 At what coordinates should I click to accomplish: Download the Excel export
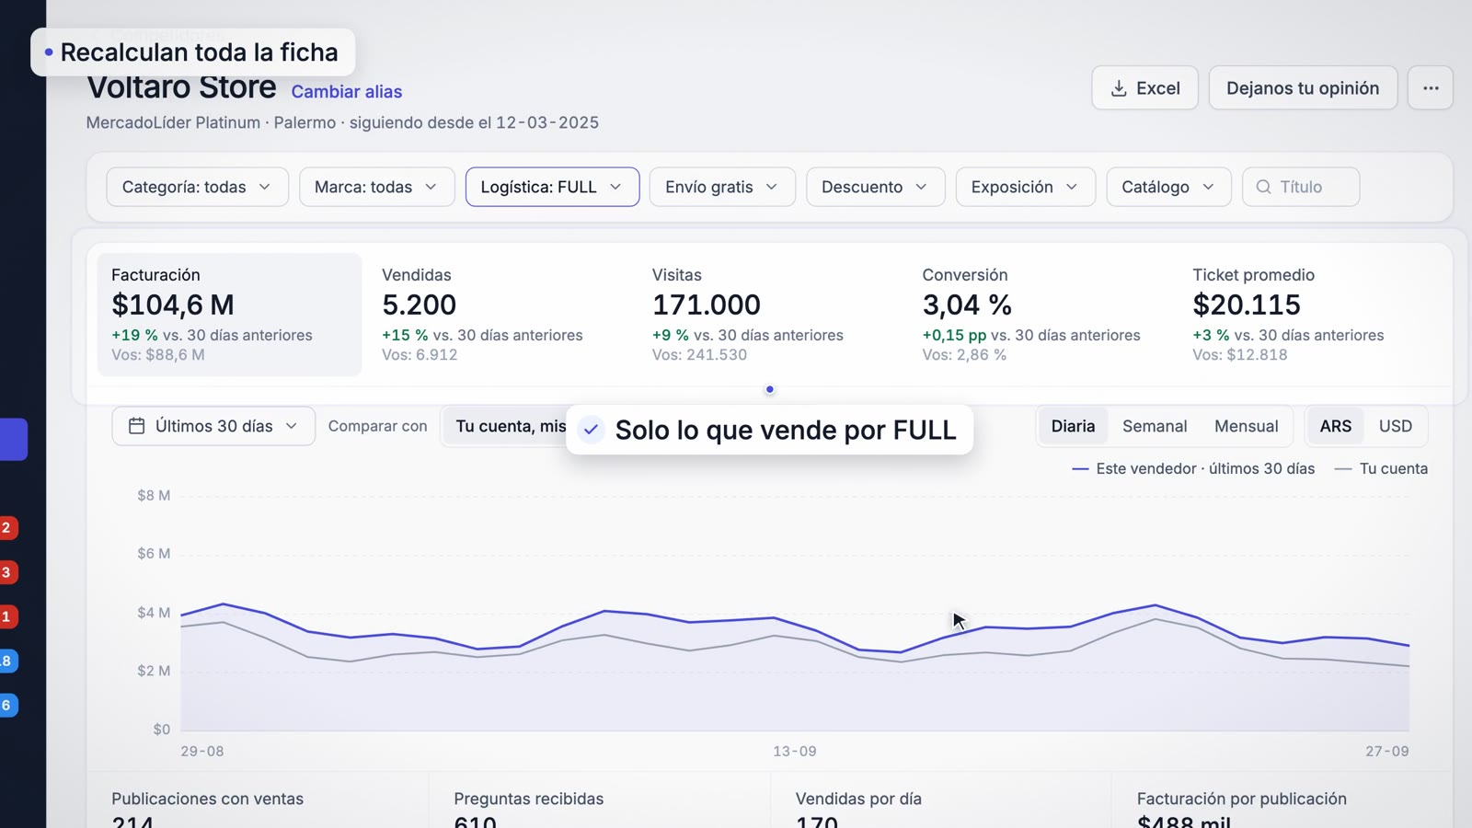1144,88
